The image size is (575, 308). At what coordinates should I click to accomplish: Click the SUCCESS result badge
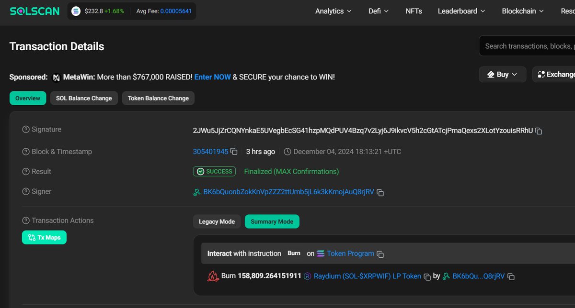[214, 171]
